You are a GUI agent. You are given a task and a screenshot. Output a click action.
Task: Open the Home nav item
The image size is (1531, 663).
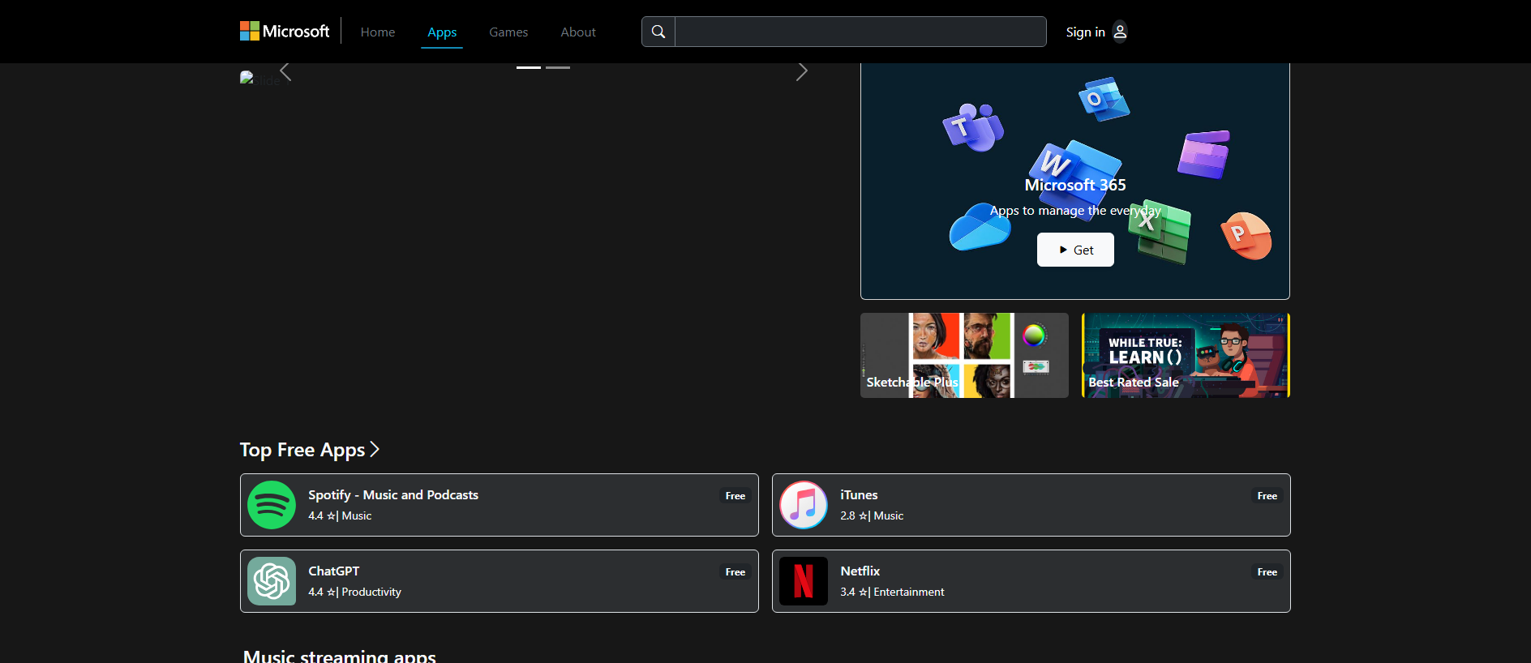378,32
